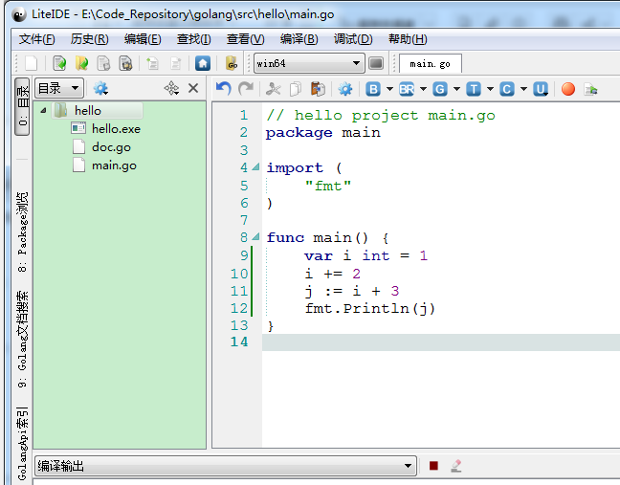Open the 帮助(H) menu
This screenshot has height=485, width=620.
click(408, 39)
